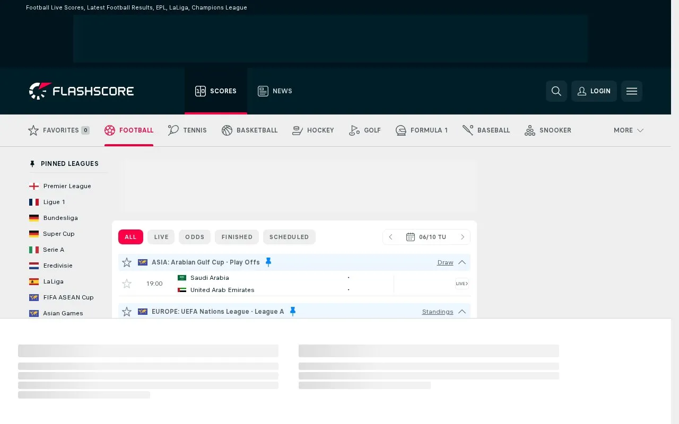Viewport: 679px width, 424px height.
Task: Click the United Arab Emirates flag icon
Action: tap(182, 290)
